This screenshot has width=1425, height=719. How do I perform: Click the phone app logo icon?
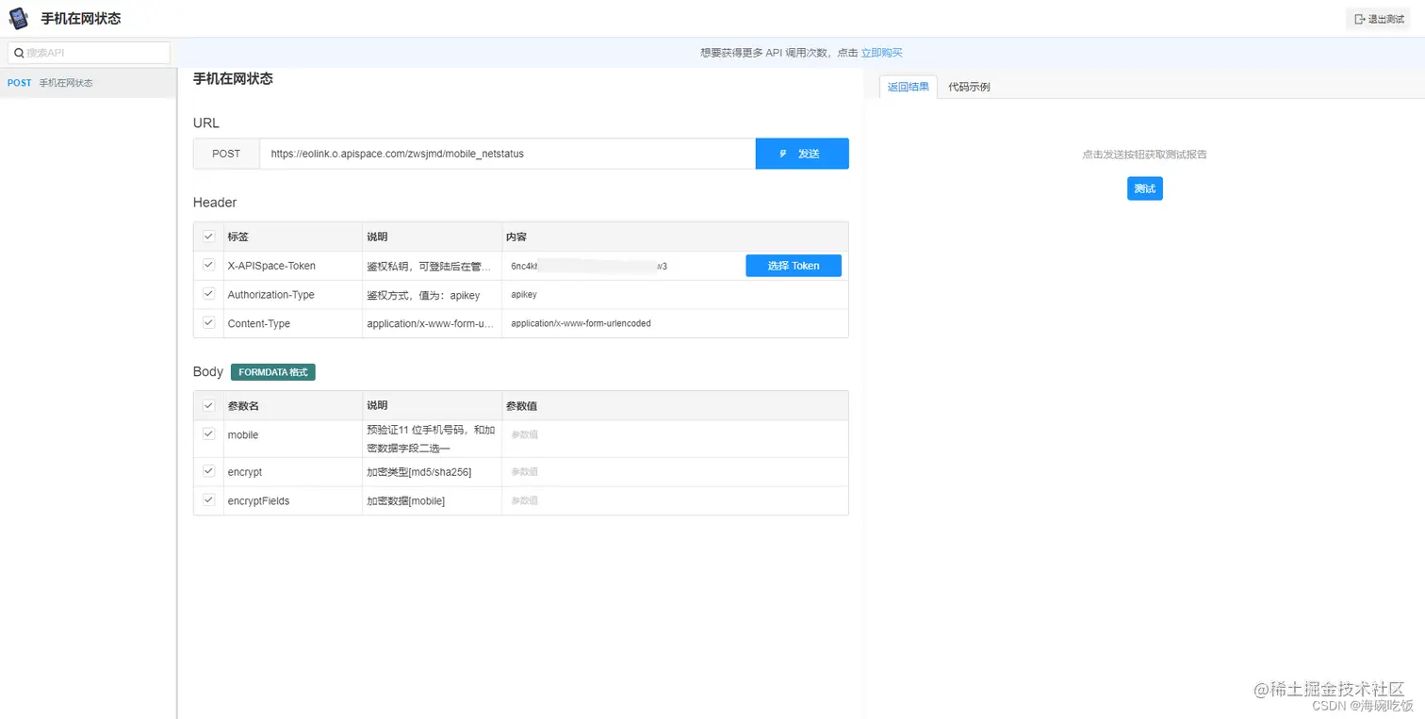point(18,17)
